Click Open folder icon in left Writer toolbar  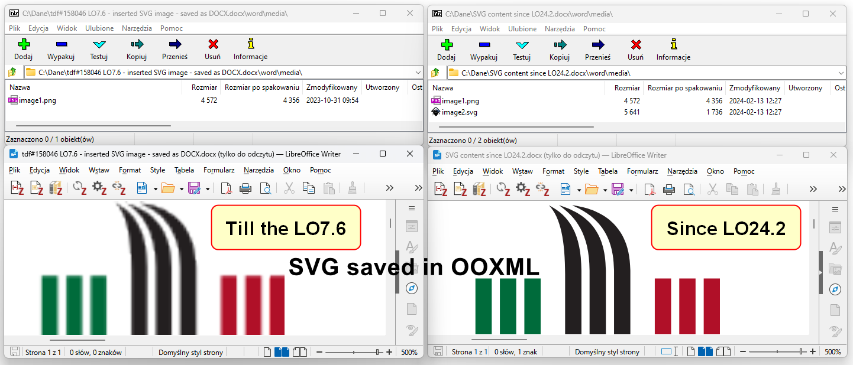click(168, 188)
